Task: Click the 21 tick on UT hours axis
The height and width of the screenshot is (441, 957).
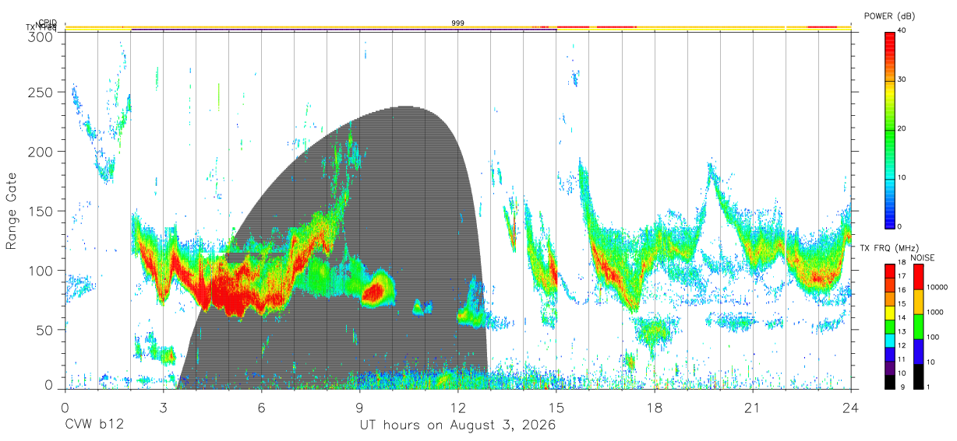Action: tap(752, 408)
